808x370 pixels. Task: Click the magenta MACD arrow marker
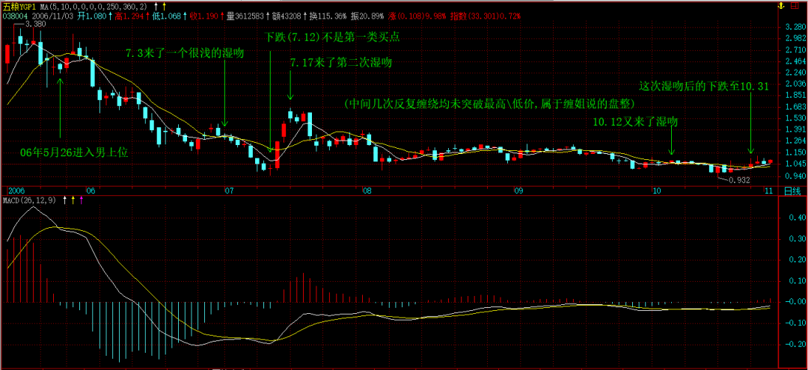tap(81, 200)
